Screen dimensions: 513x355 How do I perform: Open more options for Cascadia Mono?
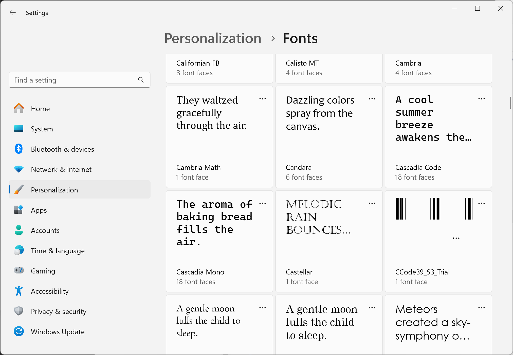pos(263,204)
